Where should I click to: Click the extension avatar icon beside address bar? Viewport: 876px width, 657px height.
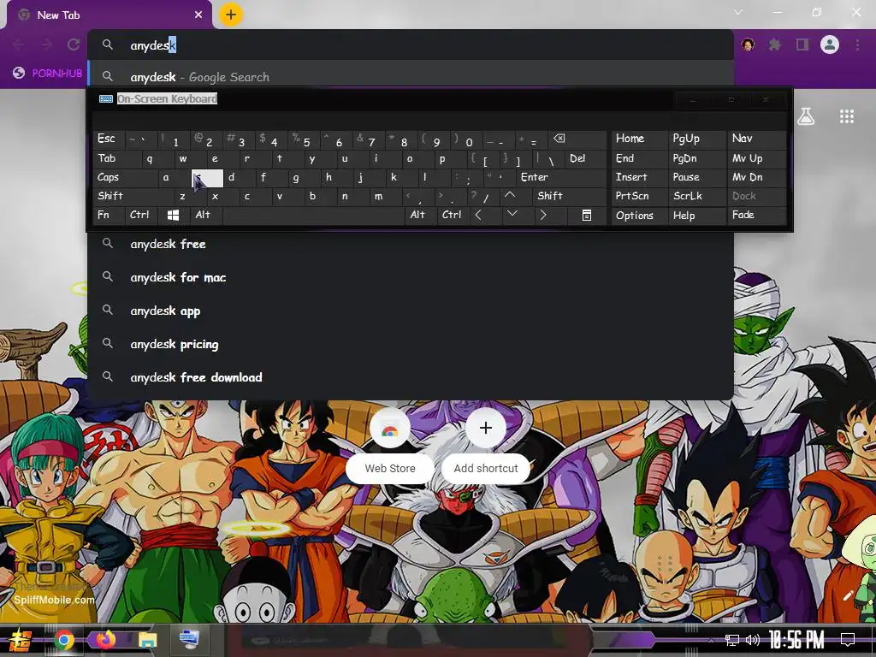click(748, 44)
